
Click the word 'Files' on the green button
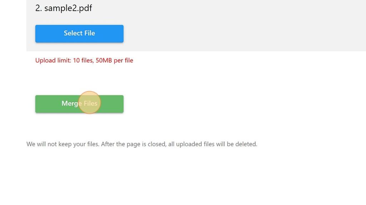click(90, 103)
